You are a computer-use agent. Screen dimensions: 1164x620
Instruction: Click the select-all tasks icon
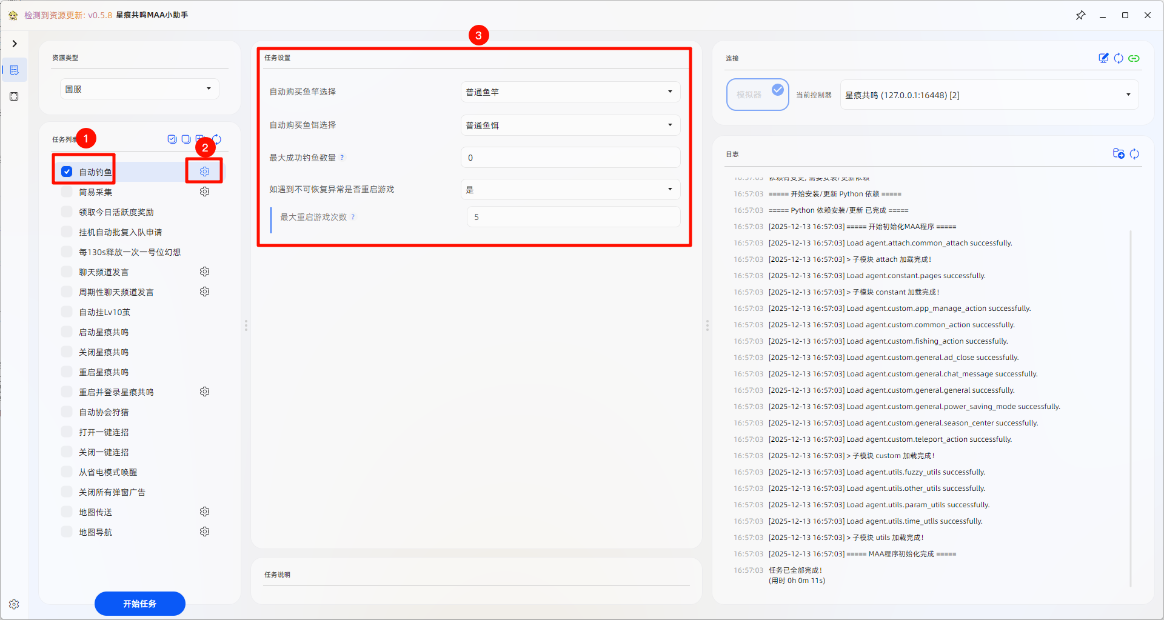[172, 139]
